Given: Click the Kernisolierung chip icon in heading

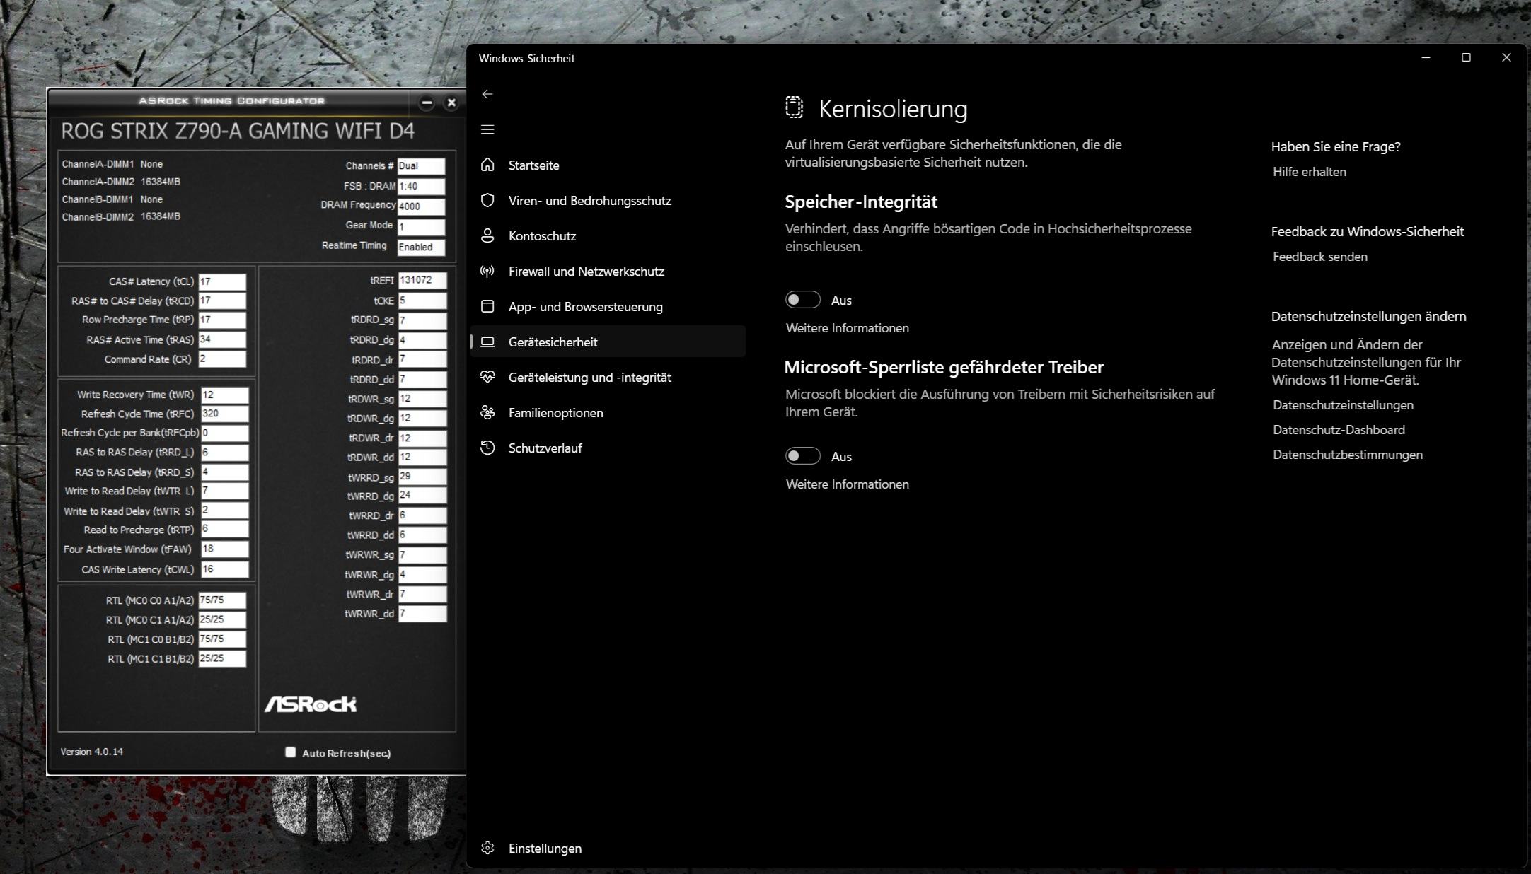Looking at the screenshot, I should click(794, 107).
